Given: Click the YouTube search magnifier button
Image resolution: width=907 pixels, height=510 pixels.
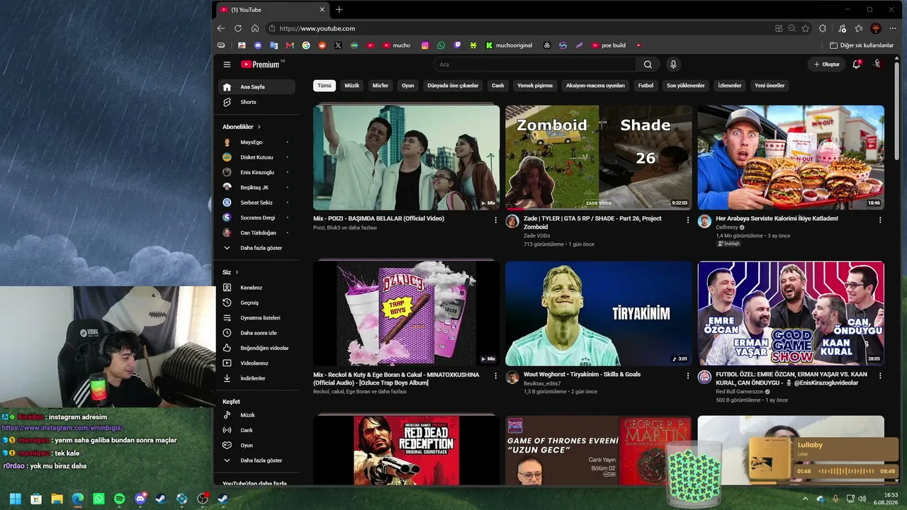Looking at the screenshot, I should [x=648, y=64].
